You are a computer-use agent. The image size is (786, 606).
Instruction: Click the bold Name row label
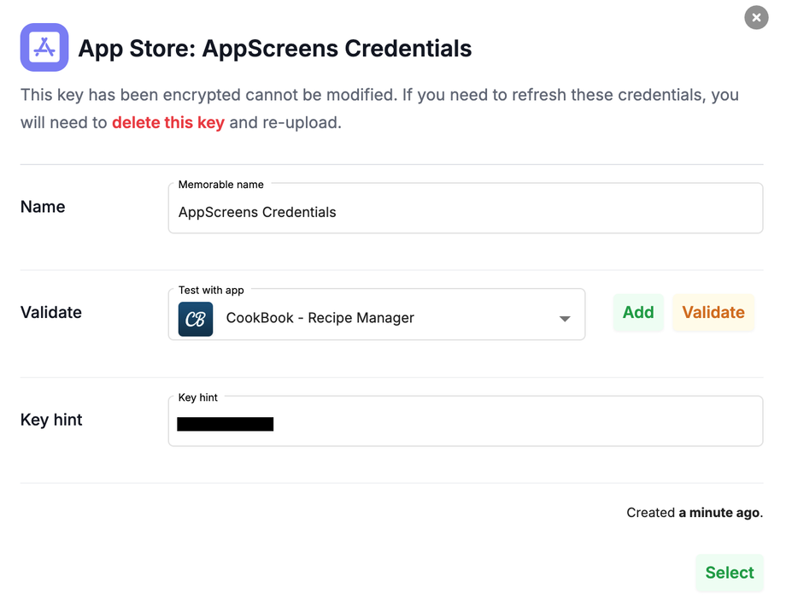point(43,207)
